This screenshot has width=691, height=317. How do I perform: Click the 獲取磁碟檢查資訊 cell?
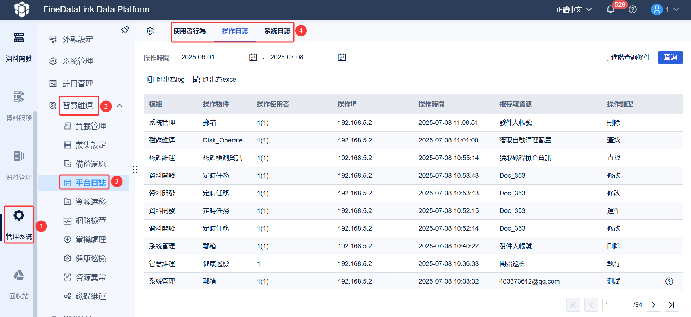tap(525, 158)
